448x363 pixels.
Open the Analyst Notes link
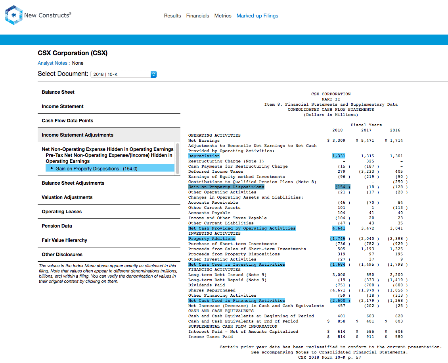[52, 63]
